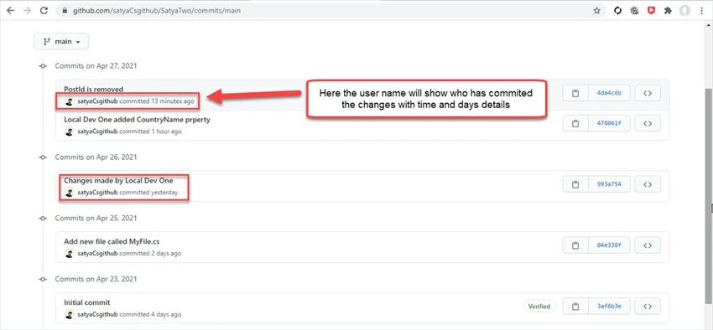
Task: Browse repository at commit 478061f
Action: 648,123
